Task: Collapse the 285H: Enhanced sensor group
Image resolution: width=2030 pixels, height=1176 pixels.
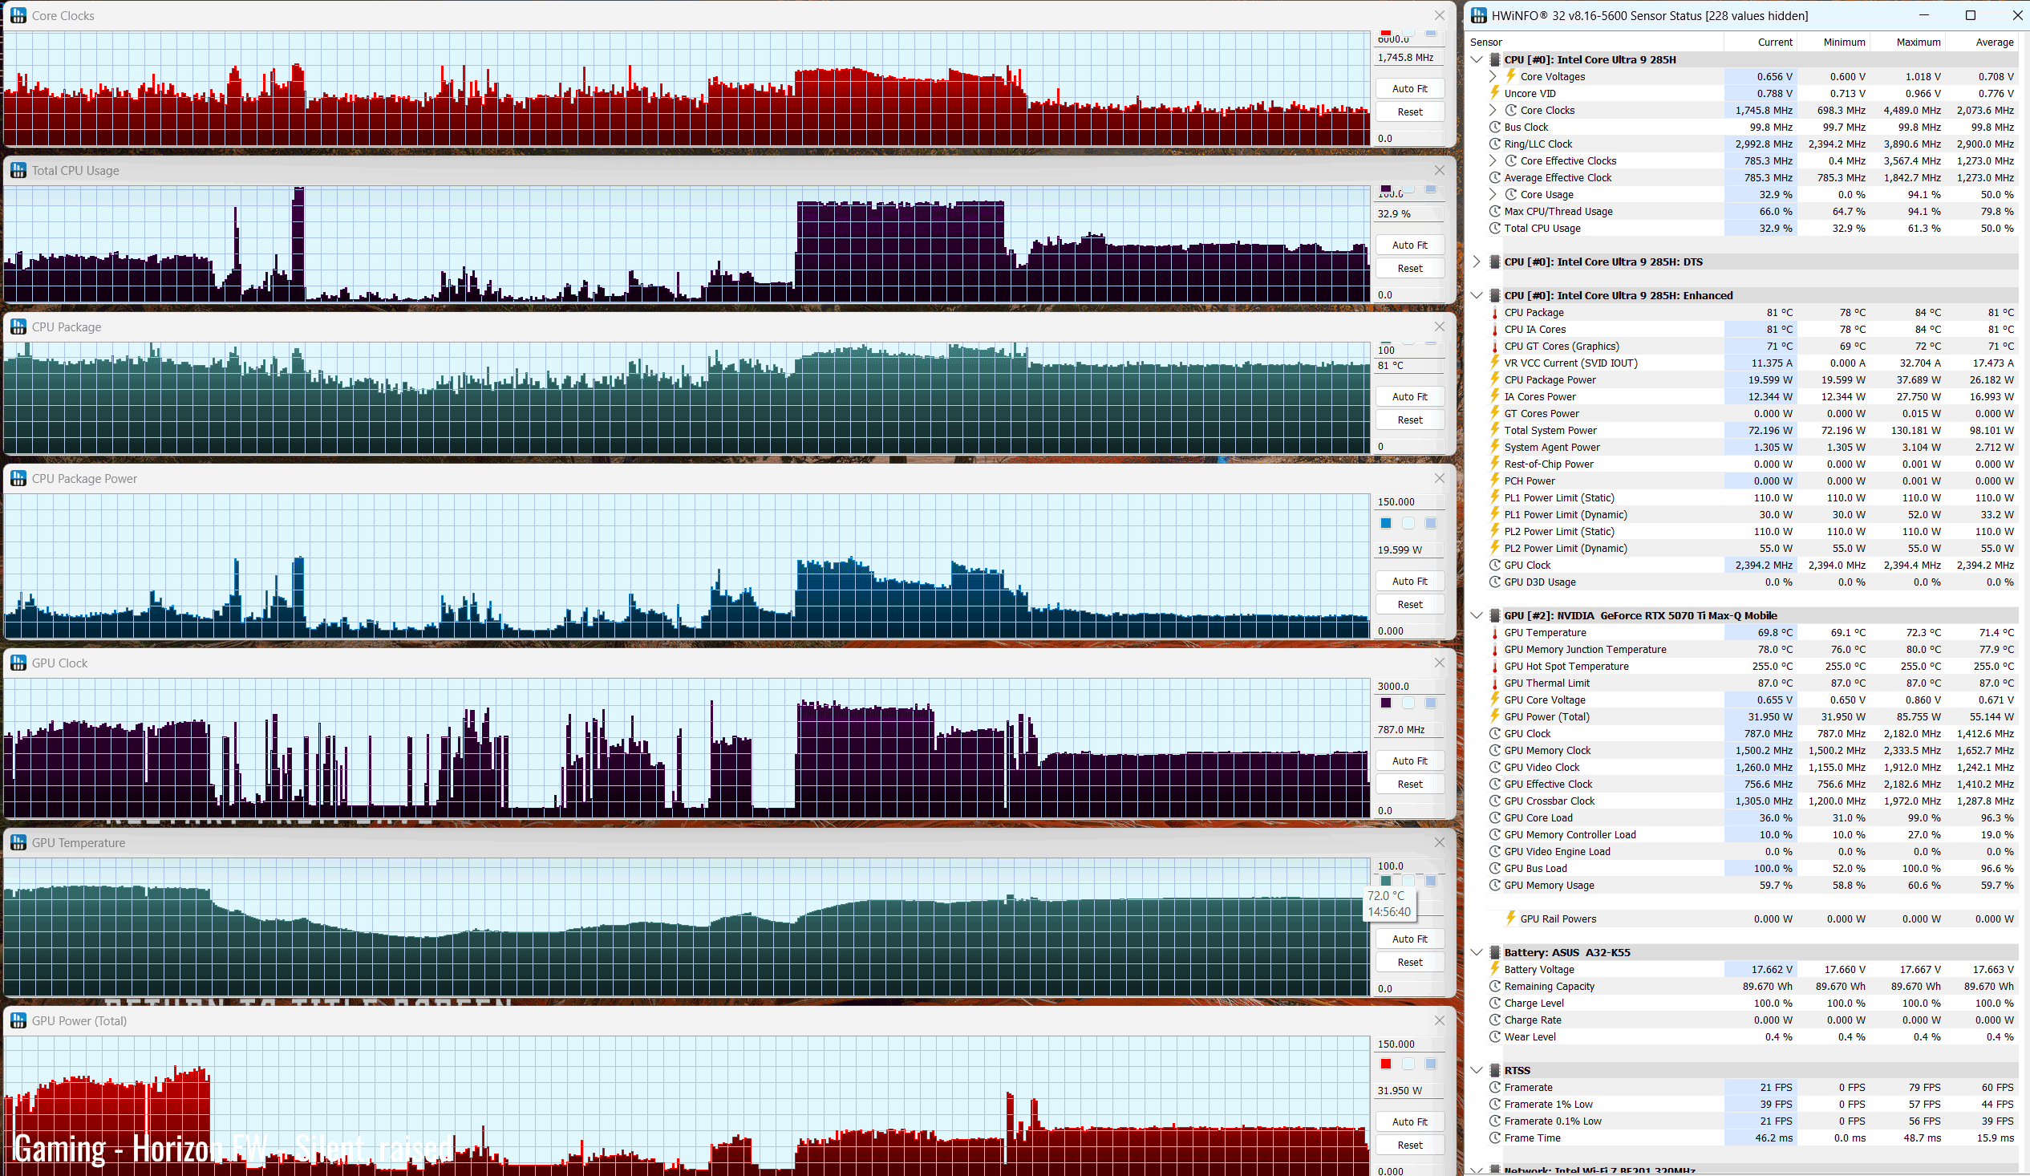Action: pos(1477,296)
